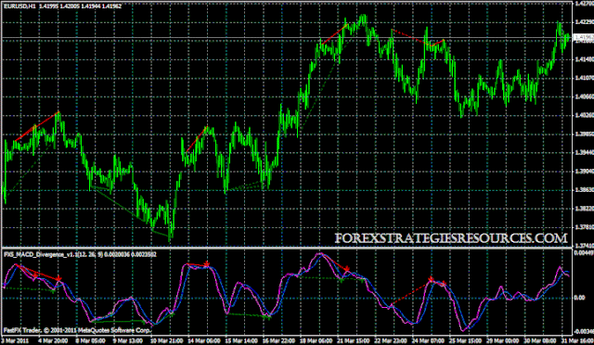Image resolution: width=594 pixels, height=345 pixels.
Task: Click the '25 Mar 15:00' time axis label
Action: point(466,340)
